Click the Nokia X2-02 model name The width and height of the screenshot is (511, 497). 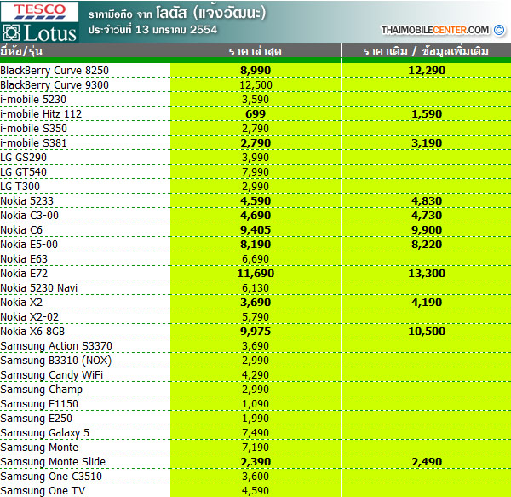coord(29,317)
